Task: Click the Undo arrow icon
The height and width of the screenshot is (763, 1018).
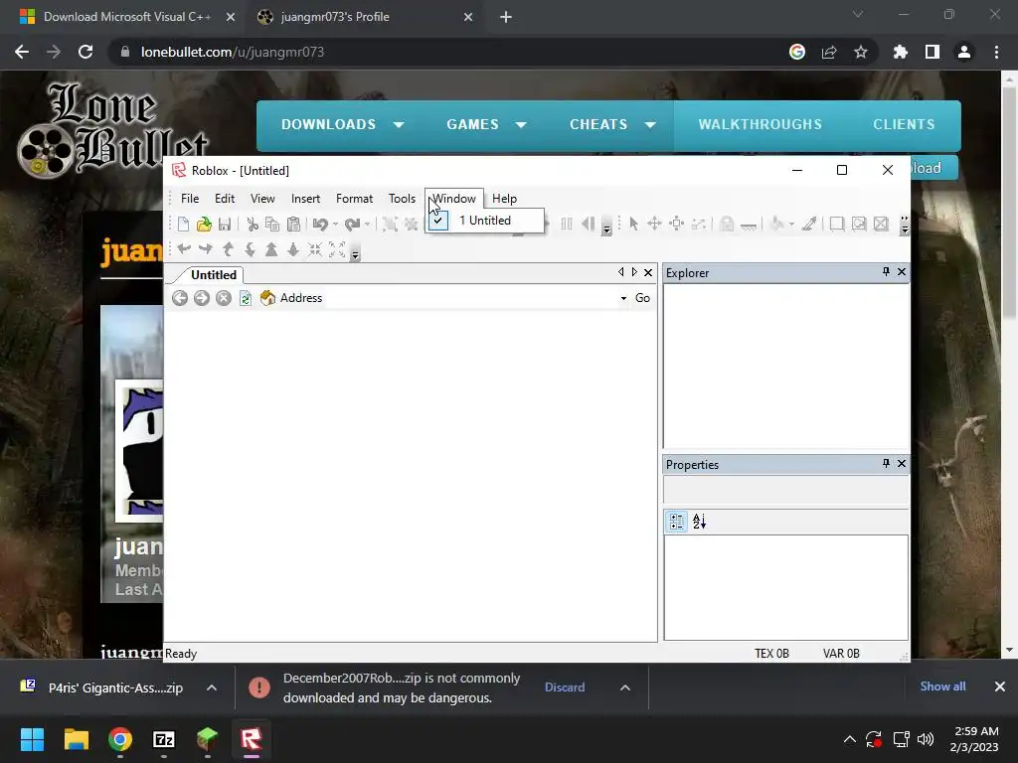Action: (320, 225)
